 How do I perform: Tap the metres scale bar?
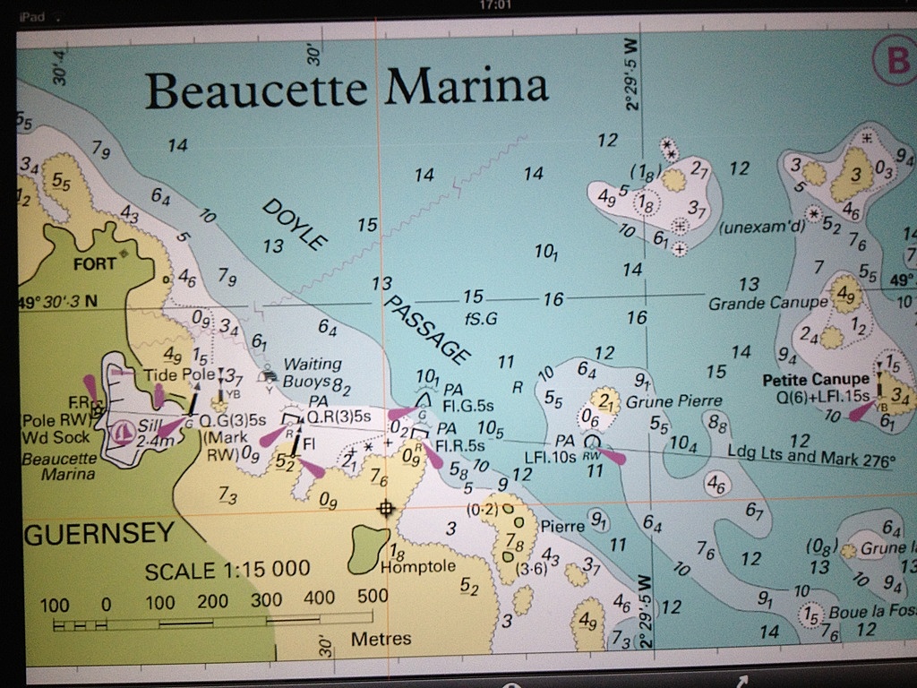tap(213, 620)
